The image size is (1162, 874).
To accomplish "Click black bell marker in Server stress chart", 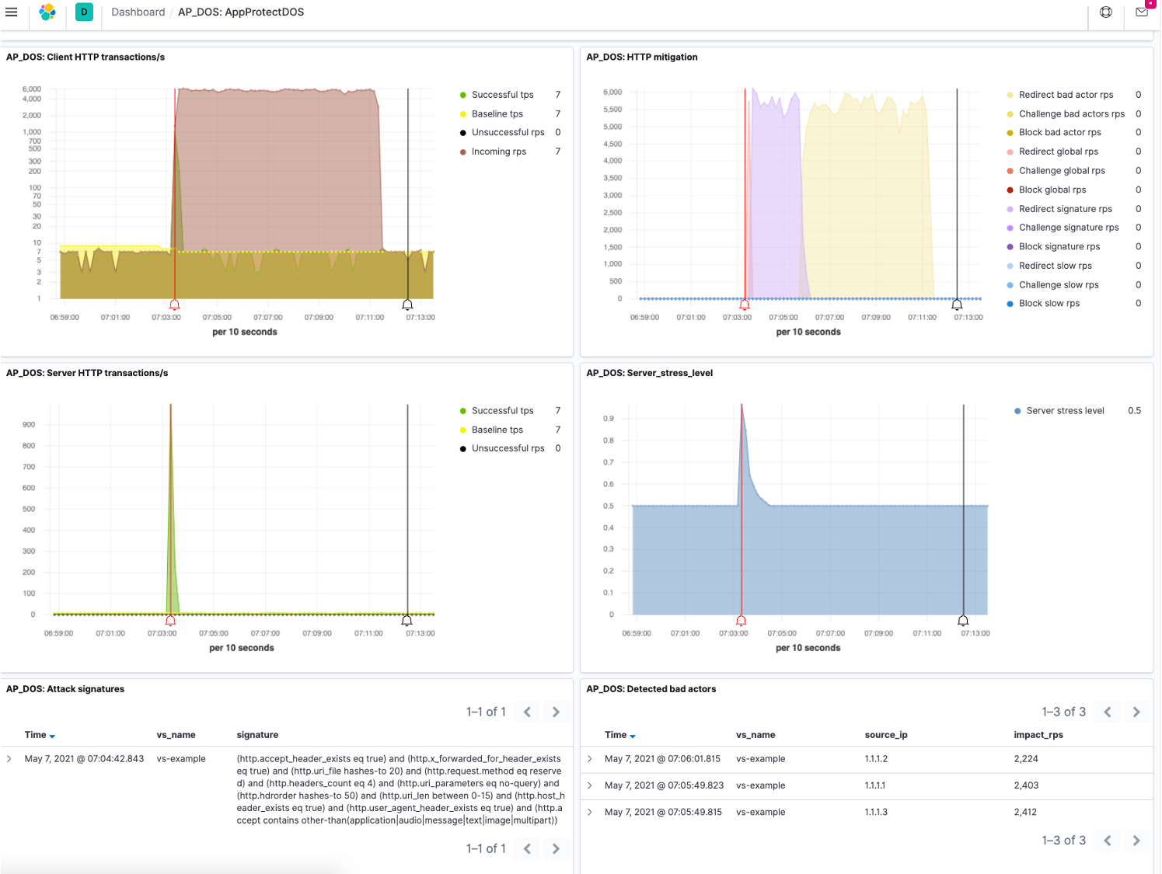I will 963,621.
